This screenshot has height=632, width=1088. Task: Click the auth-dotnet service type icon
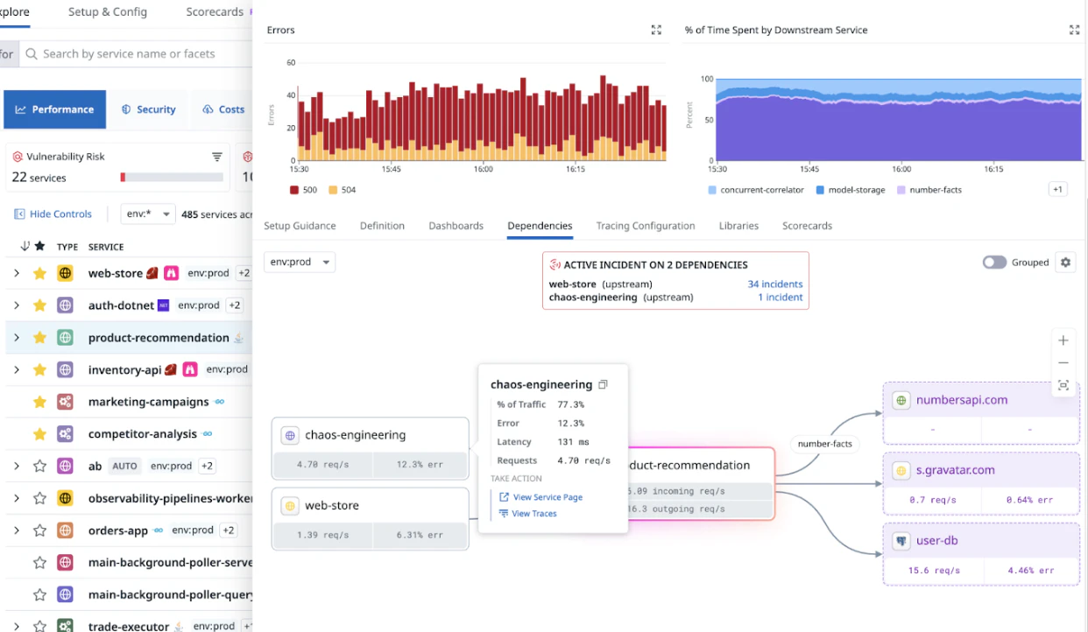pos(65,305)
